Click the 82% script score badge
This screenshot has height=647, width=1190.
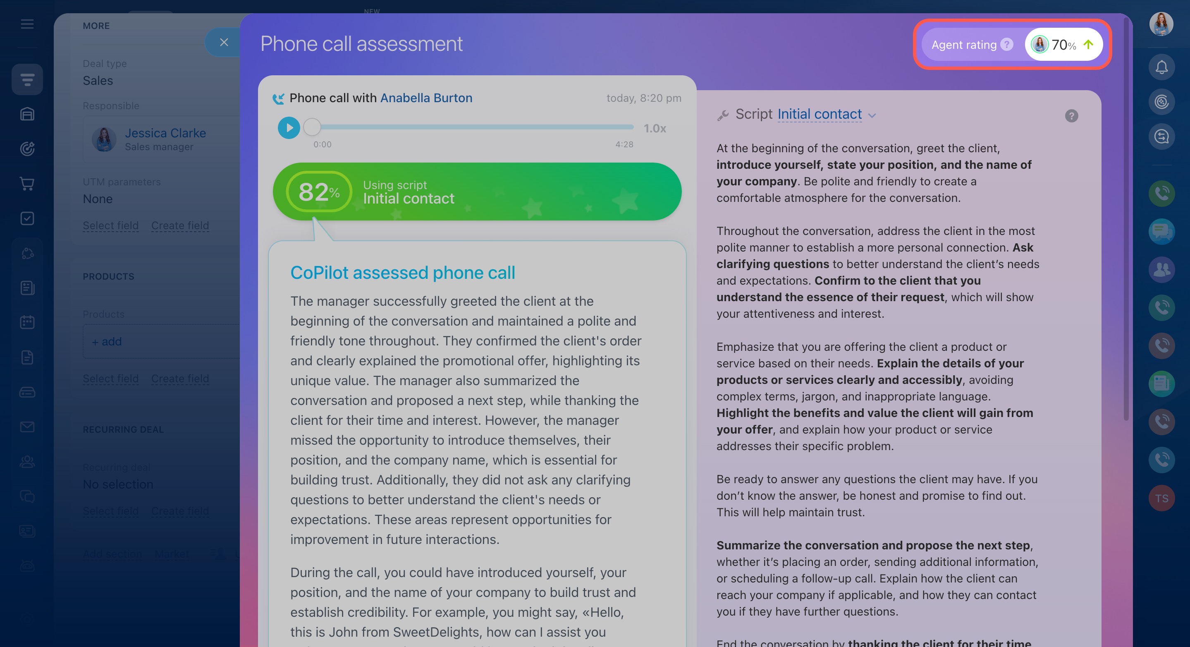pyautogui.click(x=319, y=192)
